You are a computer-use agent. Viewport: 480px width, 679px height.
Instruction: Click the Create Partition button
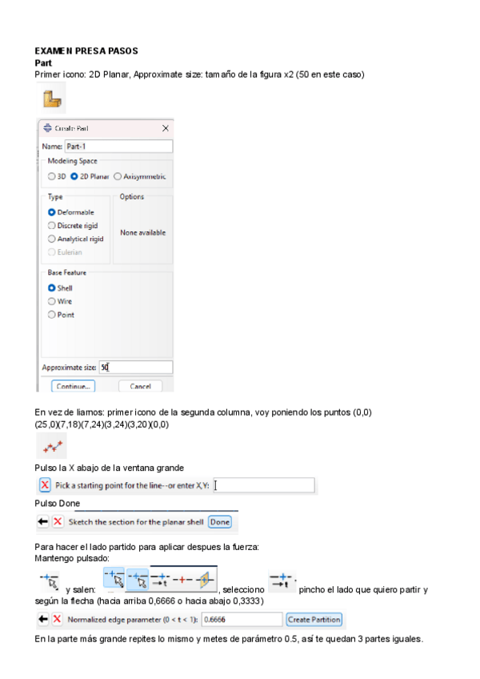click(x=314, y=619)
